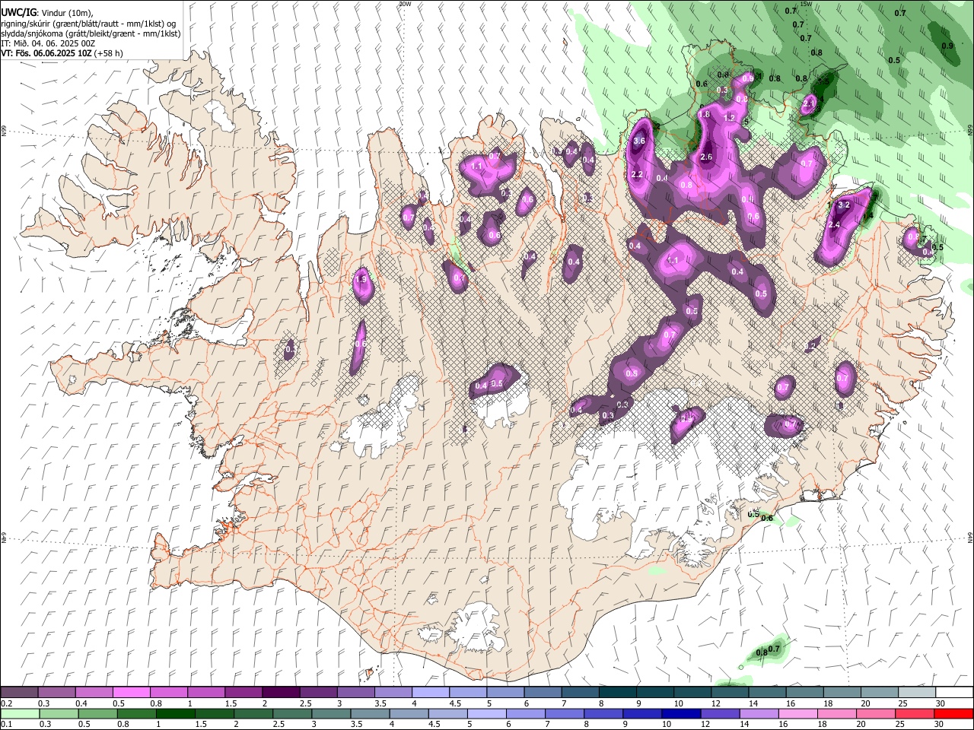Click the red 30 swatch in bottom legend row
This screenshot has width=974, height=730.
(x=953, y=713)
